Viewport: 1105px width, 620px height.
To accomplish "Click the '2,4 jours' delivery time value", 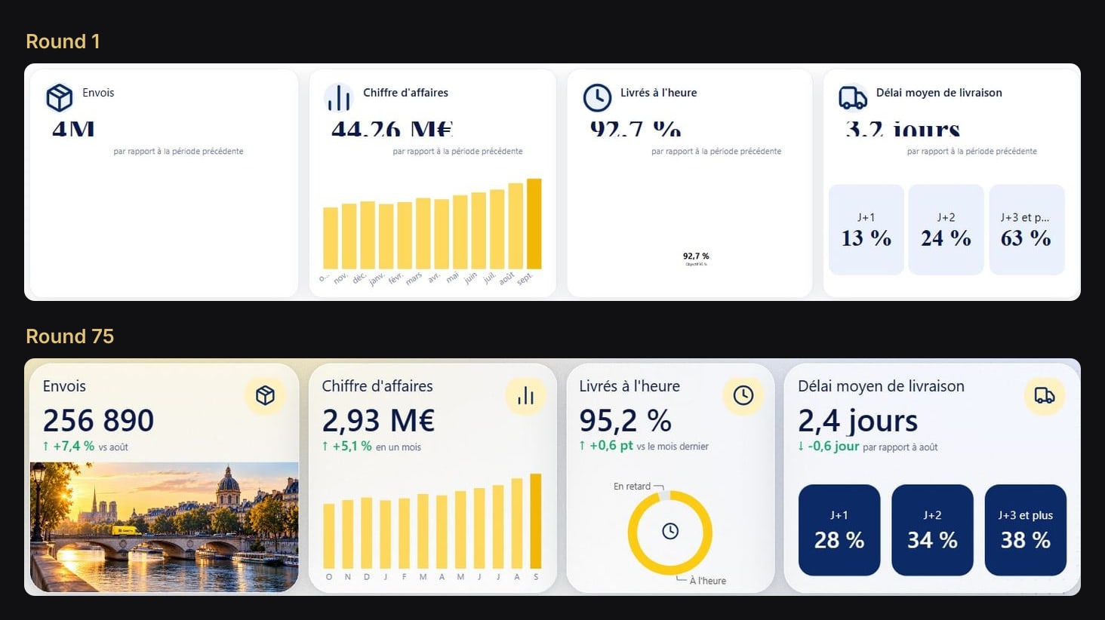I will [857, 420].
